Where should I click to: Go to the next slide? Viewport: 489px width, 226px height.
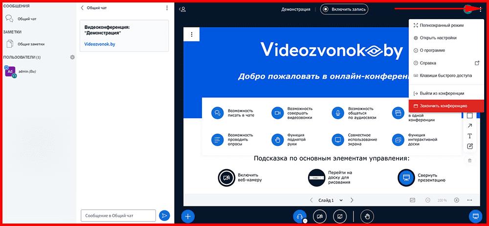352,200
